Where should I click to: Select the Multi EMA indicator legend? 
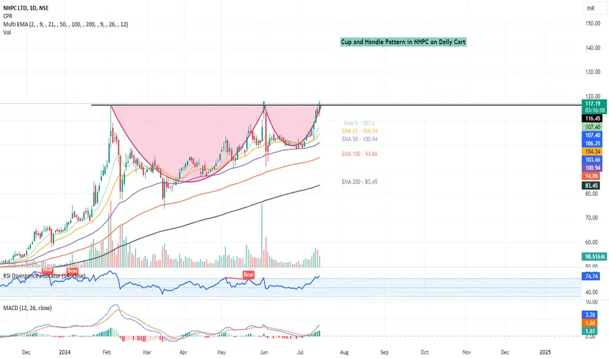click(65, 24)
